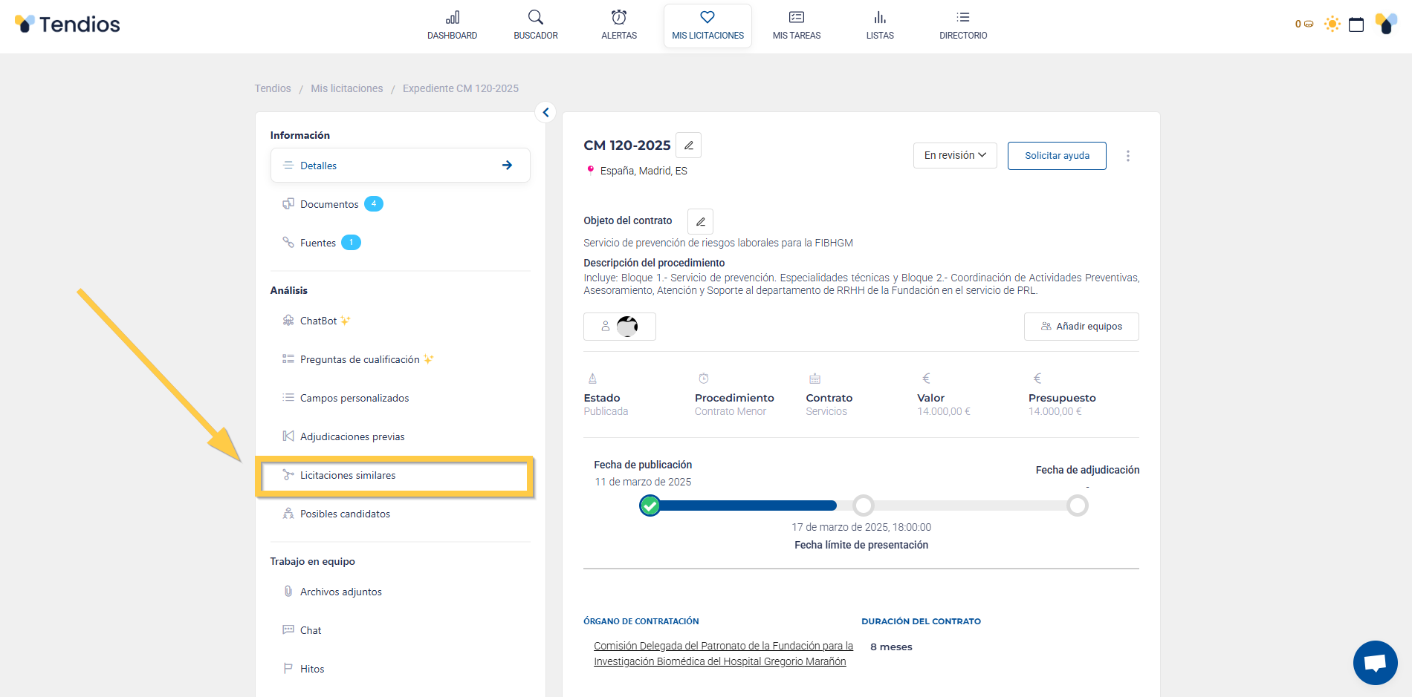Screen dimensions: 1412x697
Task: Edit the Objeto del contrato field
Action: [x=700, y=221]
